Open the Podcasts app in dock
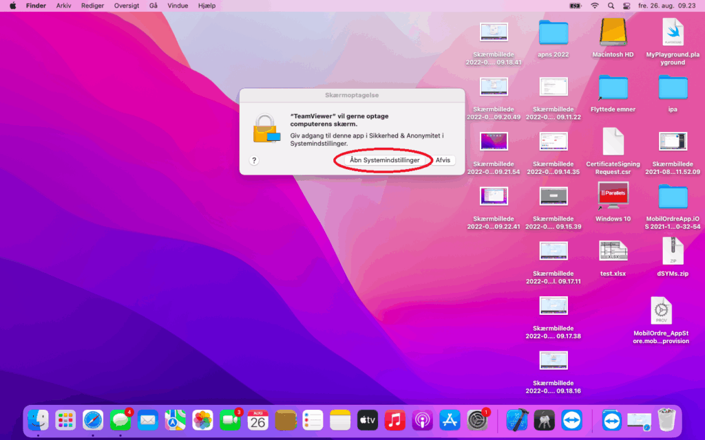Image resolution: width=705 pixels, height=440 pixels. (422, 419)
